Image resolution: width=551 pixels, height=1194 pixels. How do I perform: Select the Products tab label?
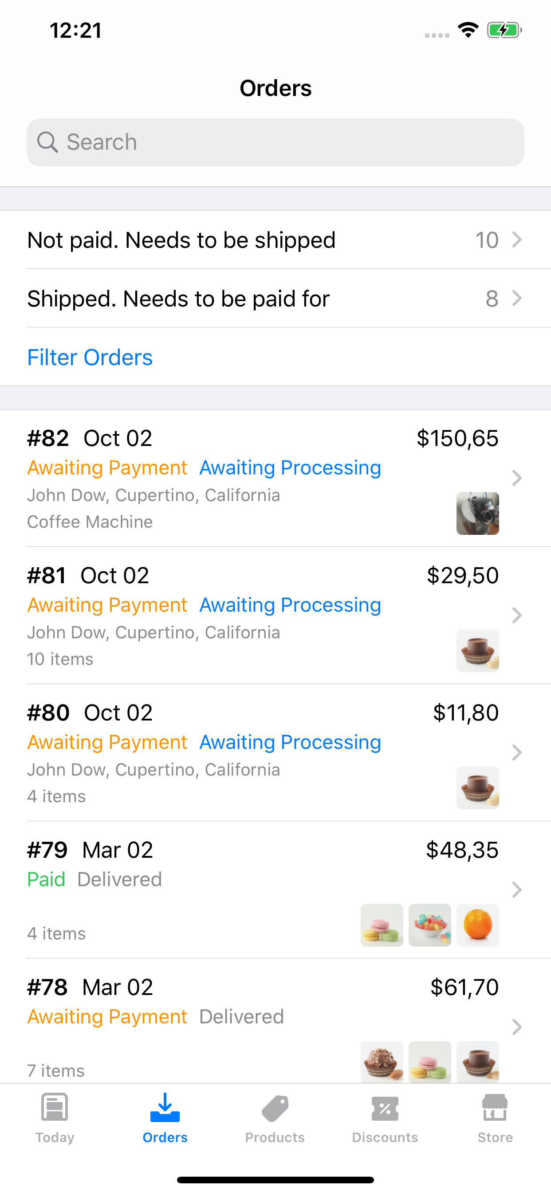point(275,1138)
